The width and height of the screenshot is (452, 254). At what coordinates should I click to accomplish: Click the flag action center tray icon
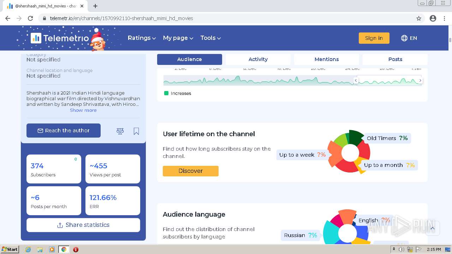[x=418, y=249]
